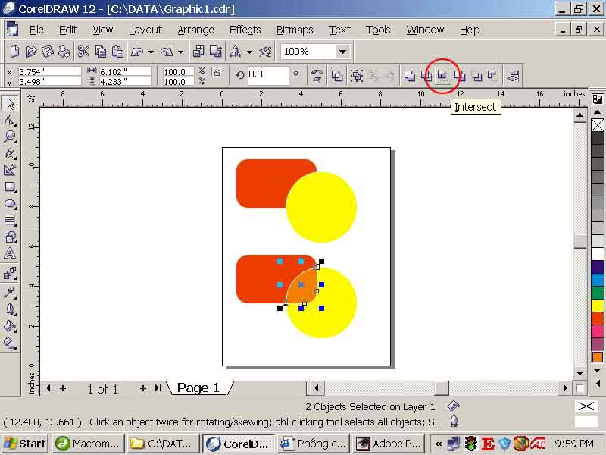Screen dimensions: 606x455
Task: Click the Simplify shaping icon
Action: click(460, 75)
